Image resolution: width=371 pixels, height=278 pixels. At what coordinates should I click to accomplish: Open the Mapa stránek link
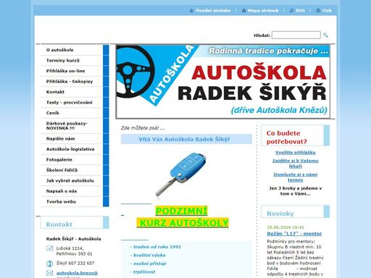click(263, 11)
